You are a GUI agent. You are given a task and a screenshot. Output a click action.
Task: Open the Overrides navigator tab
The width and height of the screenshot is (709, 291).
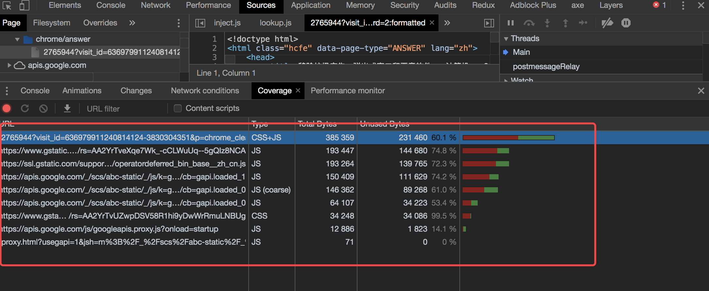tap(100, 23)
